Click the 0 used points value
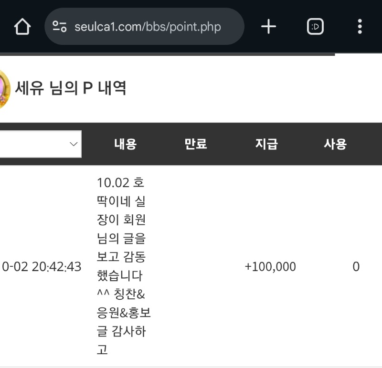Viewport: 382px width, 368px height. click(356, 267)
